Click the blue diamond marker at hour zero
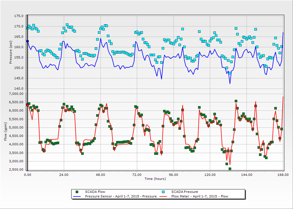This screenshot has width=293, height=209. (27, 41)
